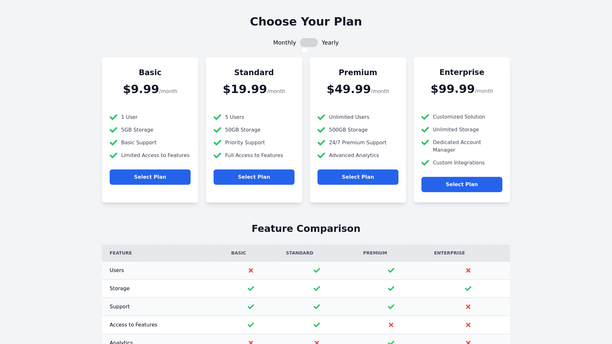Click the checkmark beside Advanced Analytics
This screenshot has height=344, width=612.
(321, 155)
